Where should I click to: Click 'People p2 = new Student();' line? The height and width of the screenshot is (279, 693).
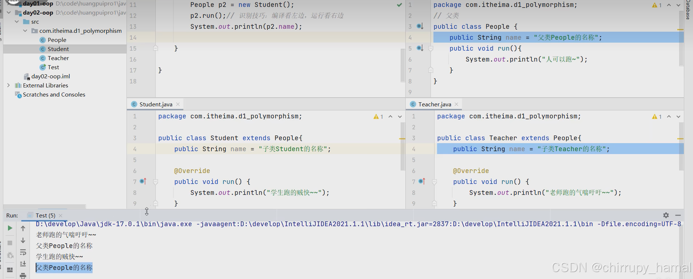(x=242, y=5)
